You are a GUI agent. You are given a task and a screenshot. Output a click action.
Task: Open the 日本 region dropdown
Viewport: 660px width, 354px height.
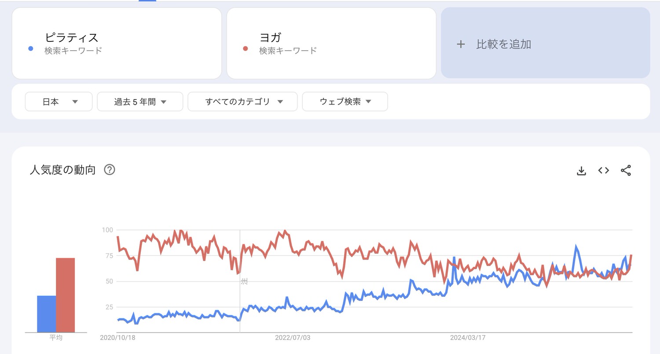59,101
